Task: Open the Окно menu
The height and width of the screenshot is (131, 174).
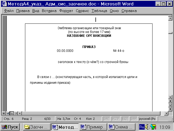Action: [x=114, y=11]
